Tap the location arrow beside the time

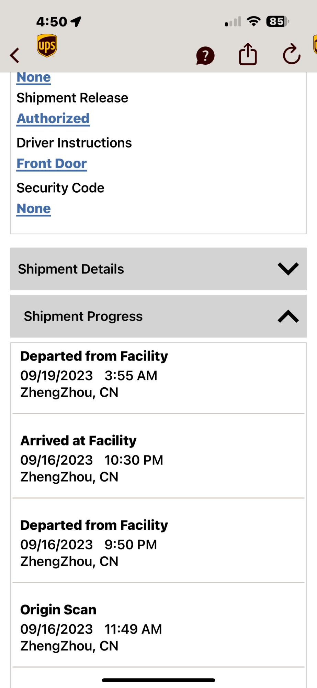click(76, 22)
